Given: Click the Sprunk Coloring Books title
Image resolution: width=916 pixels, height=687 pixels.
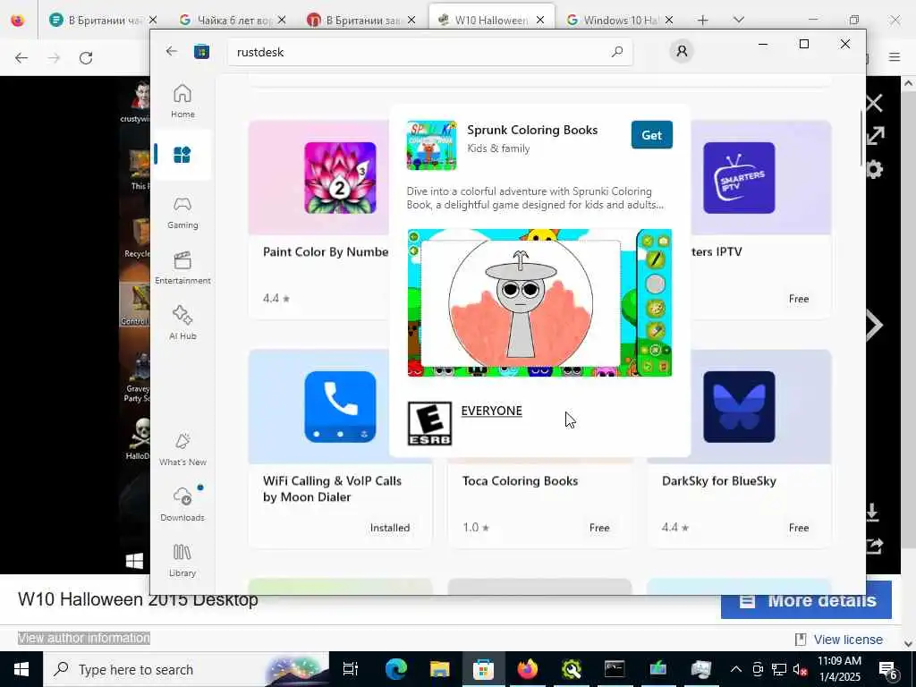Looking at the screenshot, I should 532,130.
